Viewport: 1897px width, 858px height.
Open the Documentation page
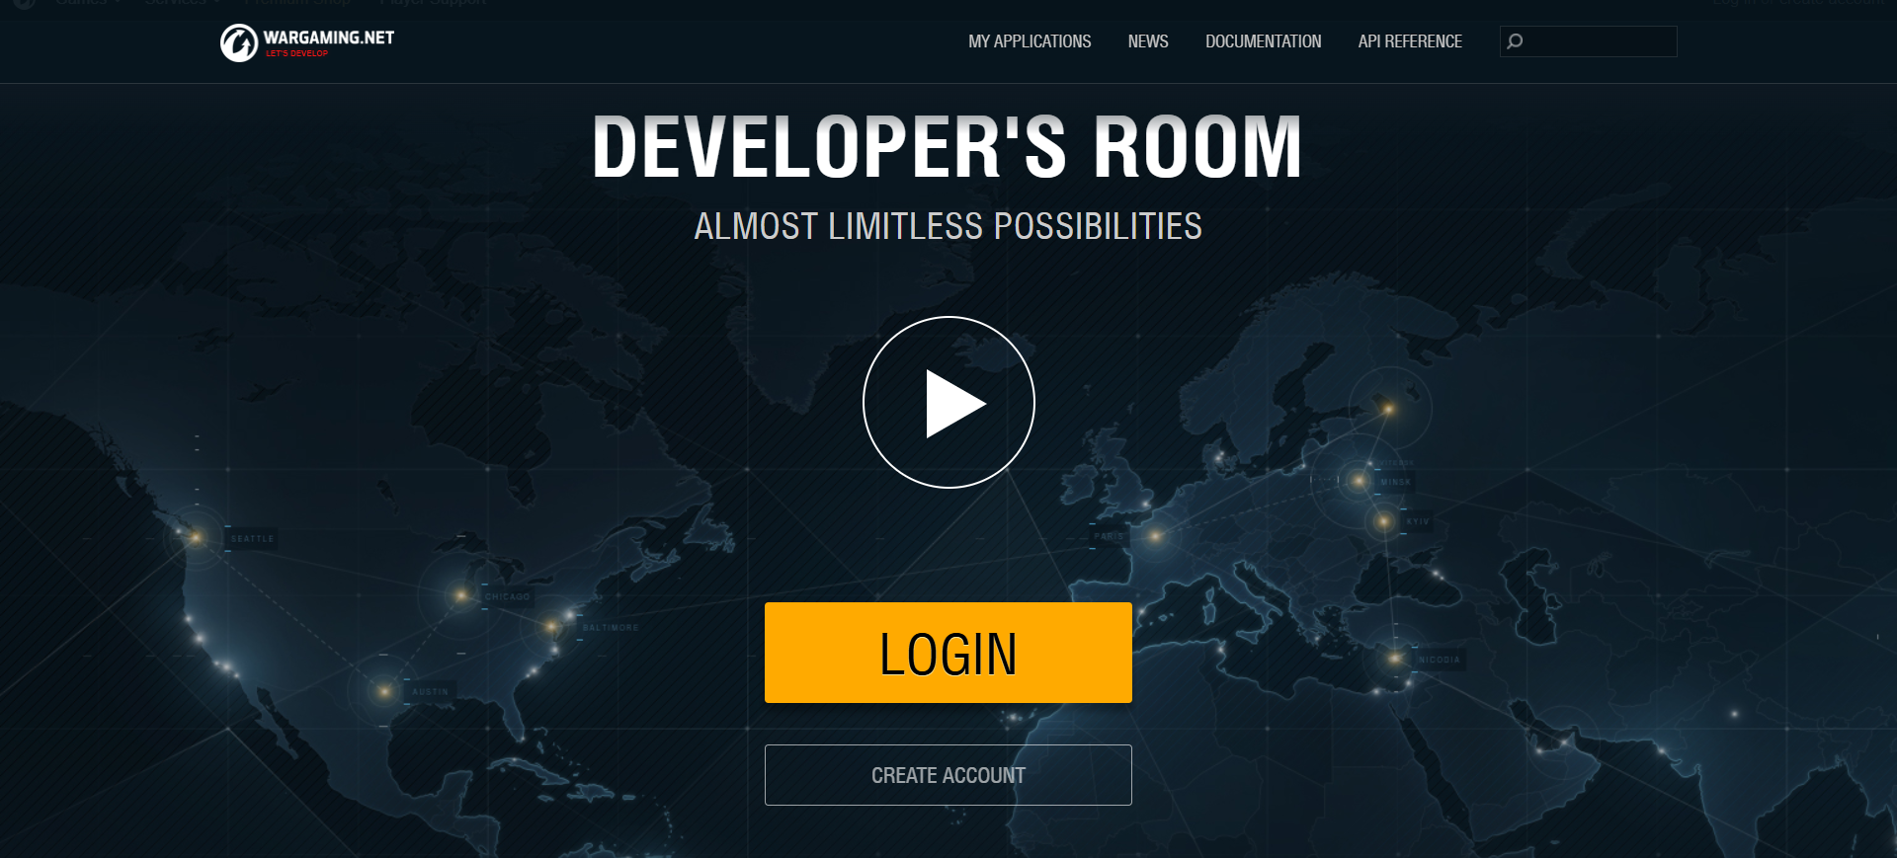pyautogui.click(x=1263, y=41)
